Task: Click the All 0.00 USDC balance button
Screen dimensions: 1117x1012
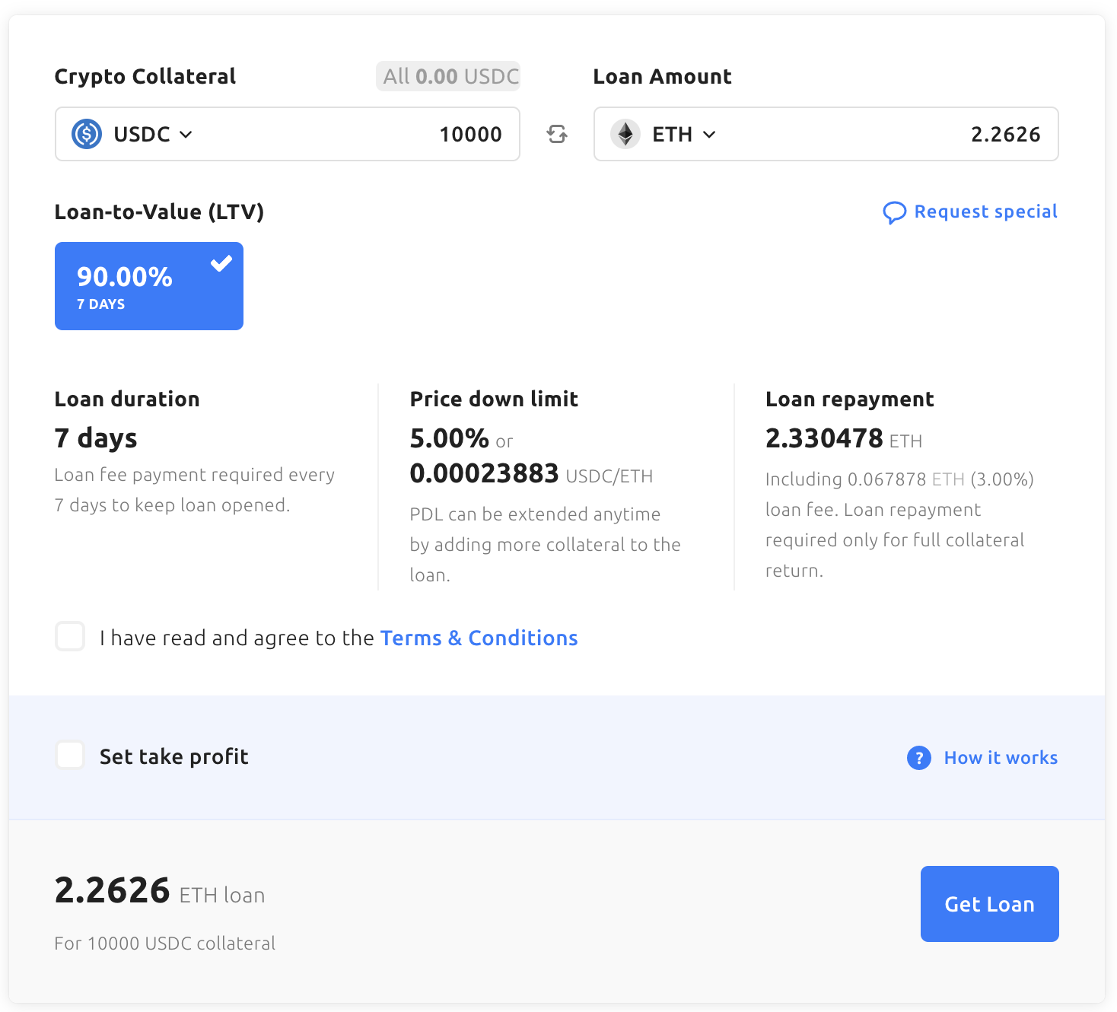Action: 448,76
